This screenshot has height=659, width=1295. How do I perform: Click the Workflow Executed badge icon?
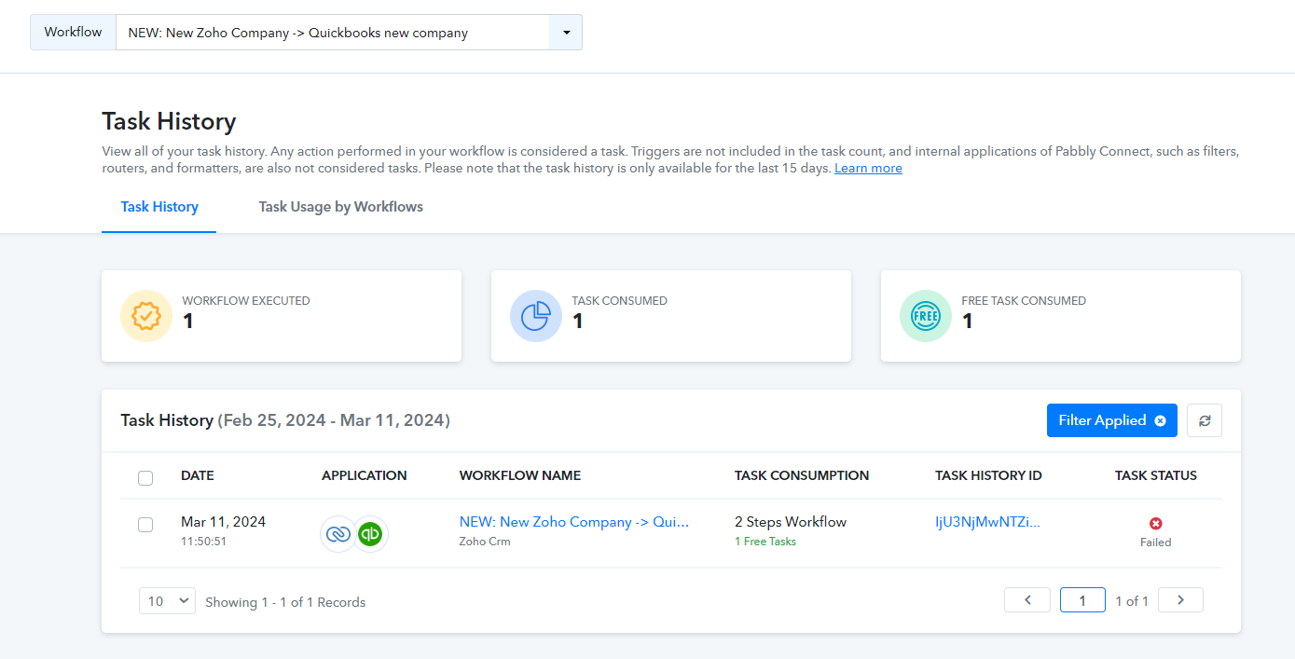click(146, 316)
